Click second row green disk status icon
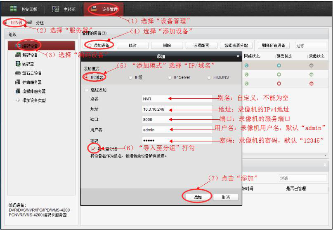The height and width of the screenshot is (230, 333). [x=279, y=74]
